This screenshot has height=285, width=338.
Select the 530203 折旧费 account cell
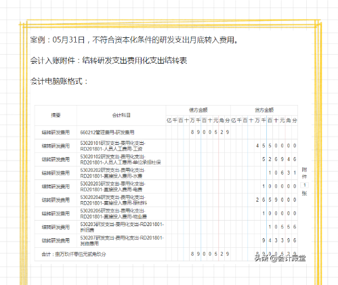coord(122,227)
